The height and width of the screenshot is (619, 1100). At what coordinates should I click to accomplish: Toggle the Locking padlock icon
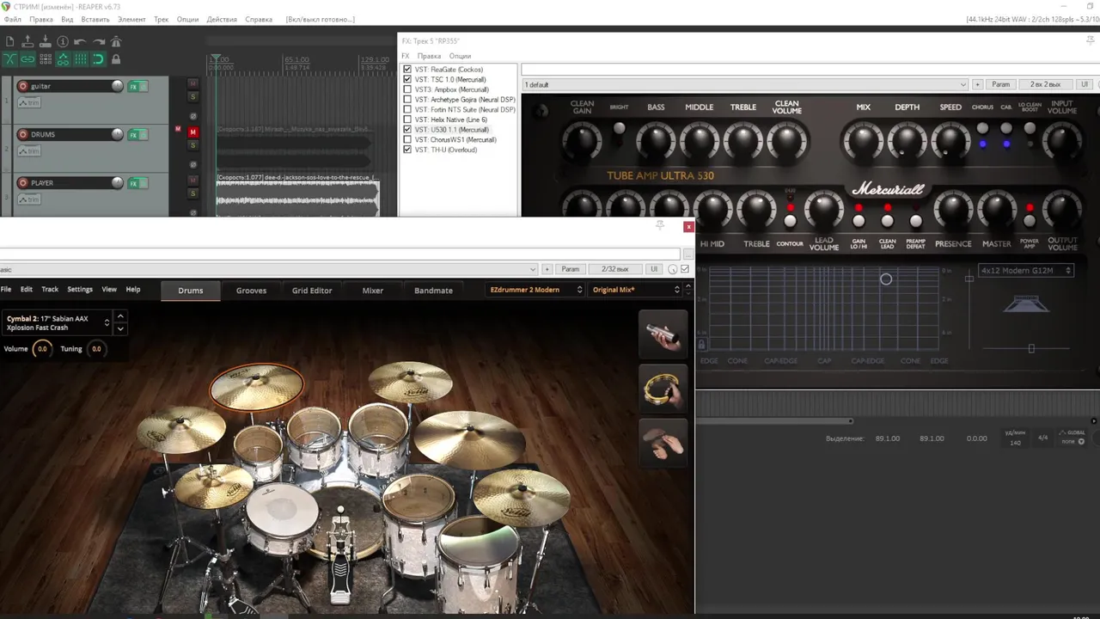(116, 59)
